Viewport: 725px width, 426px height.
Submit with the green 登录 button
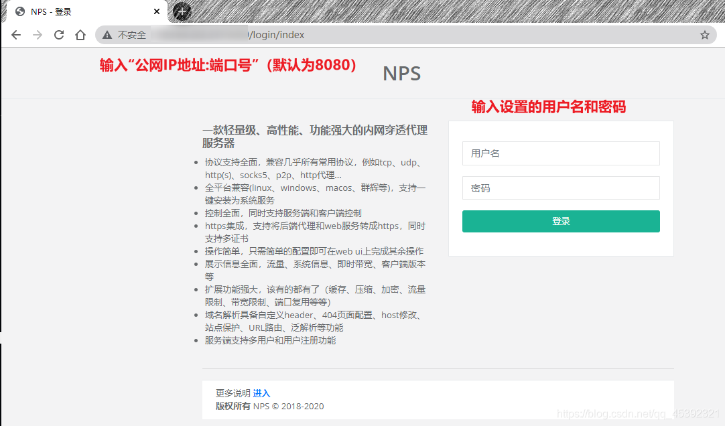(561, 221)
